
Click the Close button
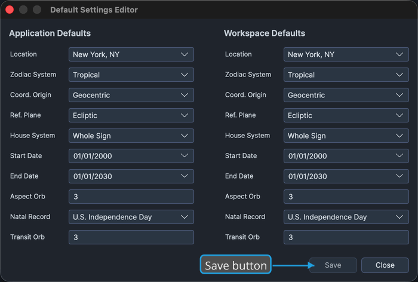(385, 265)
